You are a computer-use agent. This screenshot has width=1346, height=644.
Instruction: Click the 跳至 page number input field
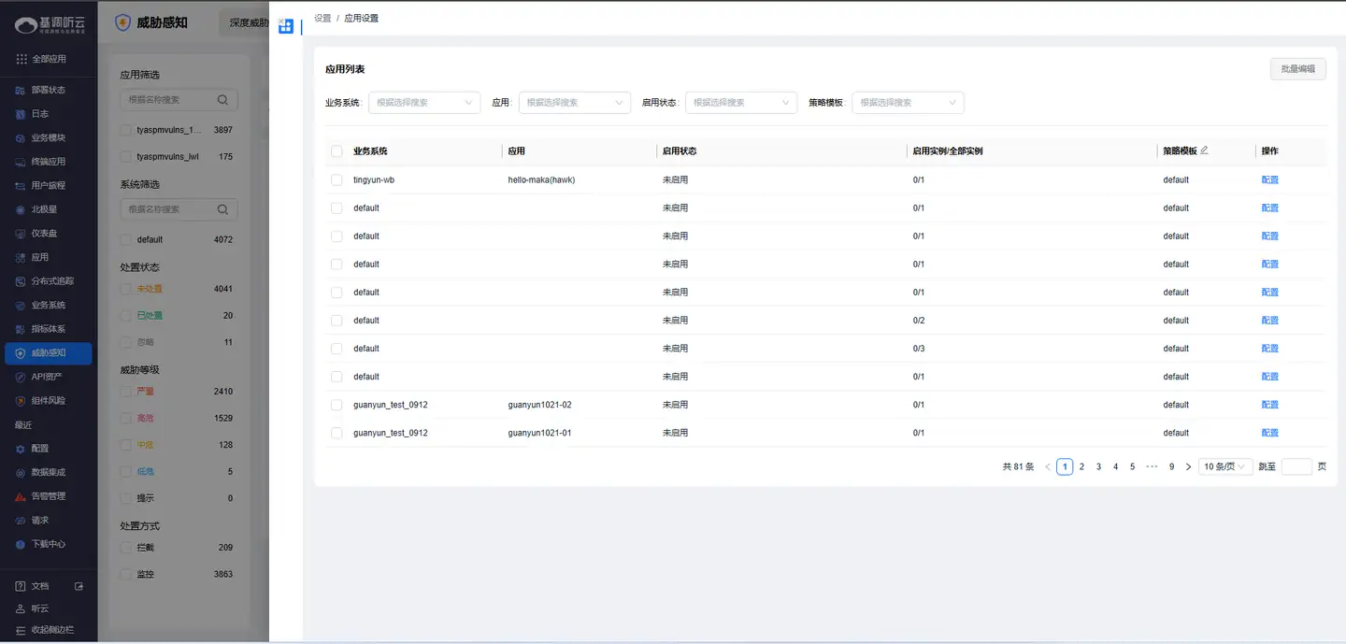click(x=1296, y=466)
